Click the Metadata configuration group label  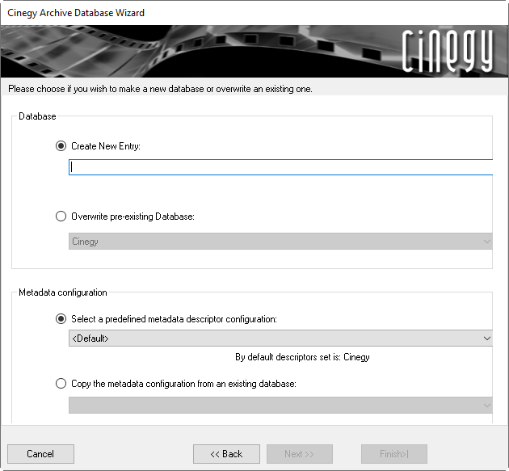[x=63, y=292]
